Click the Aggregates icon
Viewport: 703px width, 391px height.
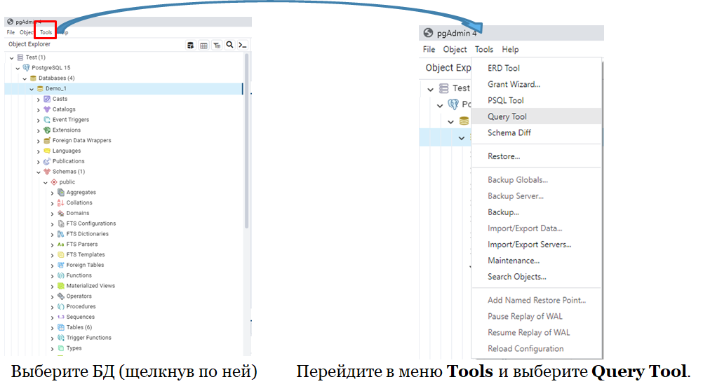point(60,192)
